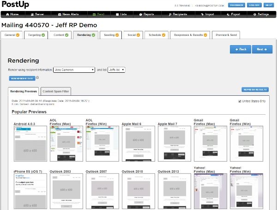
Task: Open the General mailing tab
Action: tap(12, 35)
